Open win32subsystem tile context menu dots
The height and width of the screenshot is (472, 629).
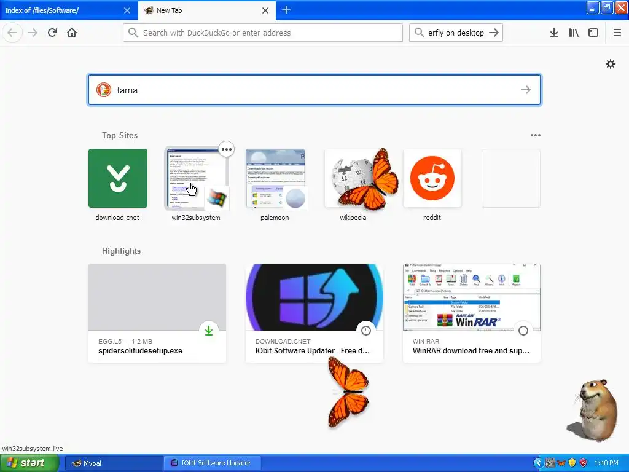coord(227,149)
